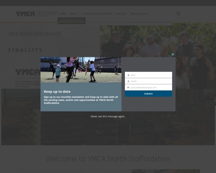Submit the newsletter signup form

(148, 94)
